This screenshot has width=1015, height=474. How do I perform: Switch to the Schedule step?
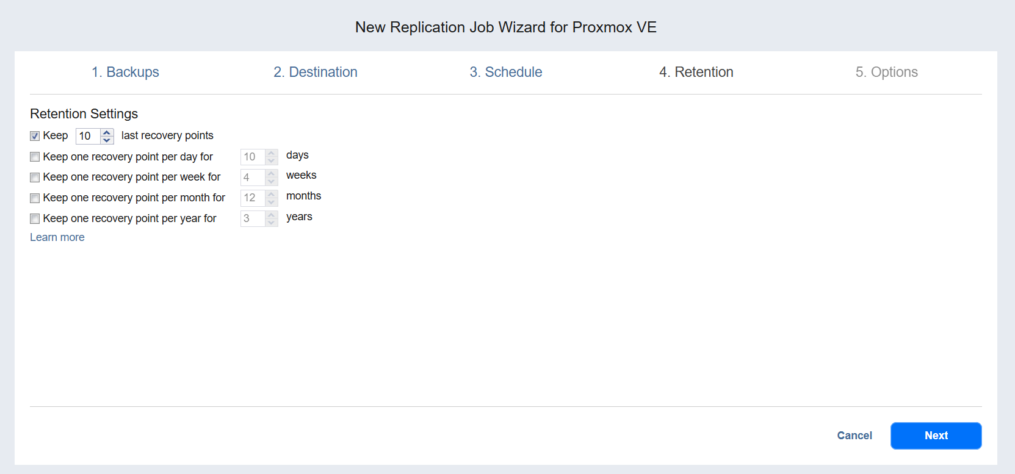505,72
